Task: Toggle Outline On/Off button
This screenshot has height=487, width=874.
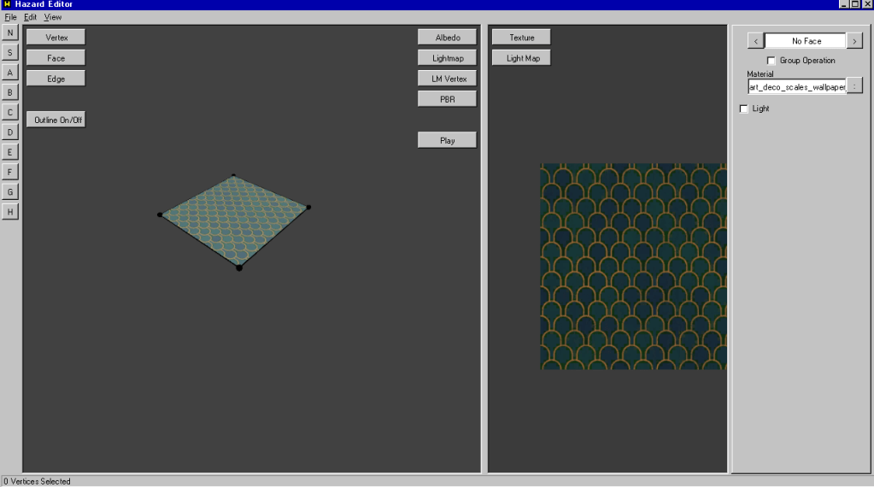Action: pyautogui.click(x=56, y=120)
